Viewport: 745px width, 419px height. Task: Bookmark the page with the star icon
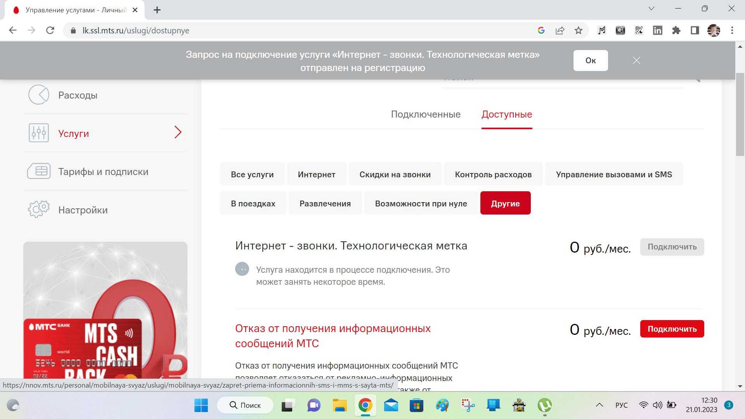pyautogui.click(x=578, y=30)
